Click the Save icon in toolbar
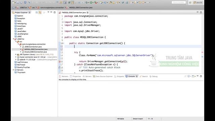This screenshot has height=121, width=215. (18, 2)
